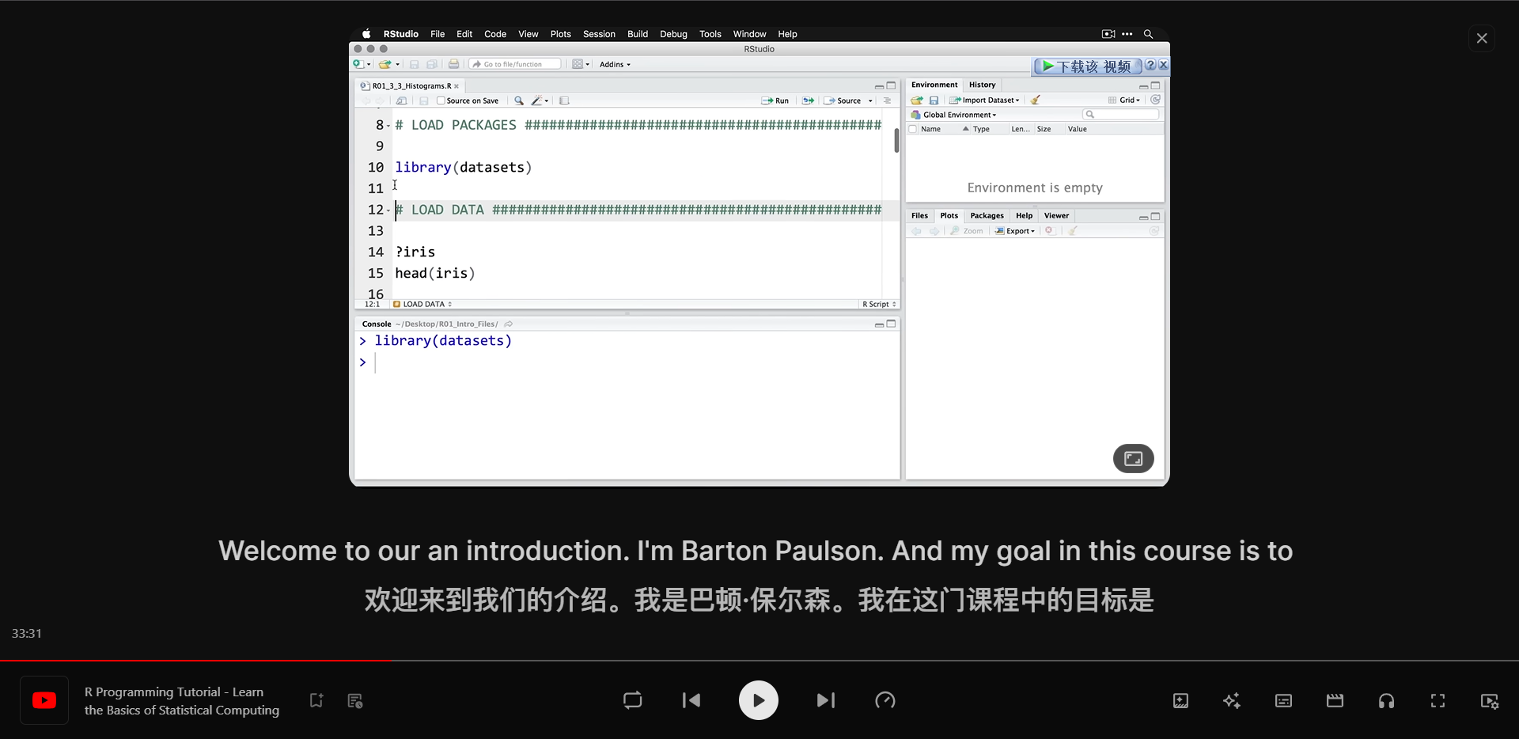
Task: Open the R Script file type selector
Action: (x=879, y=304)
